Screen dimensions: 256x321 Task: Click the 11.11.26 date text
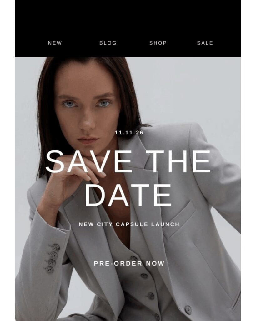[x=129, y=133]
